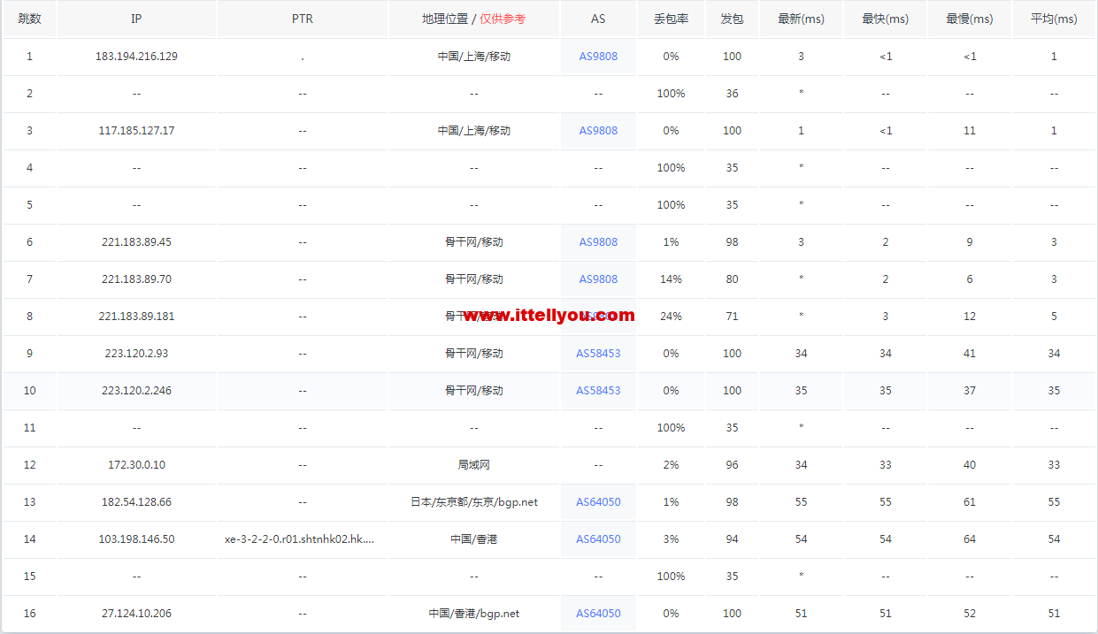
Task: Click IP address 183.194.216.129
Action: (x=136, y=57)
